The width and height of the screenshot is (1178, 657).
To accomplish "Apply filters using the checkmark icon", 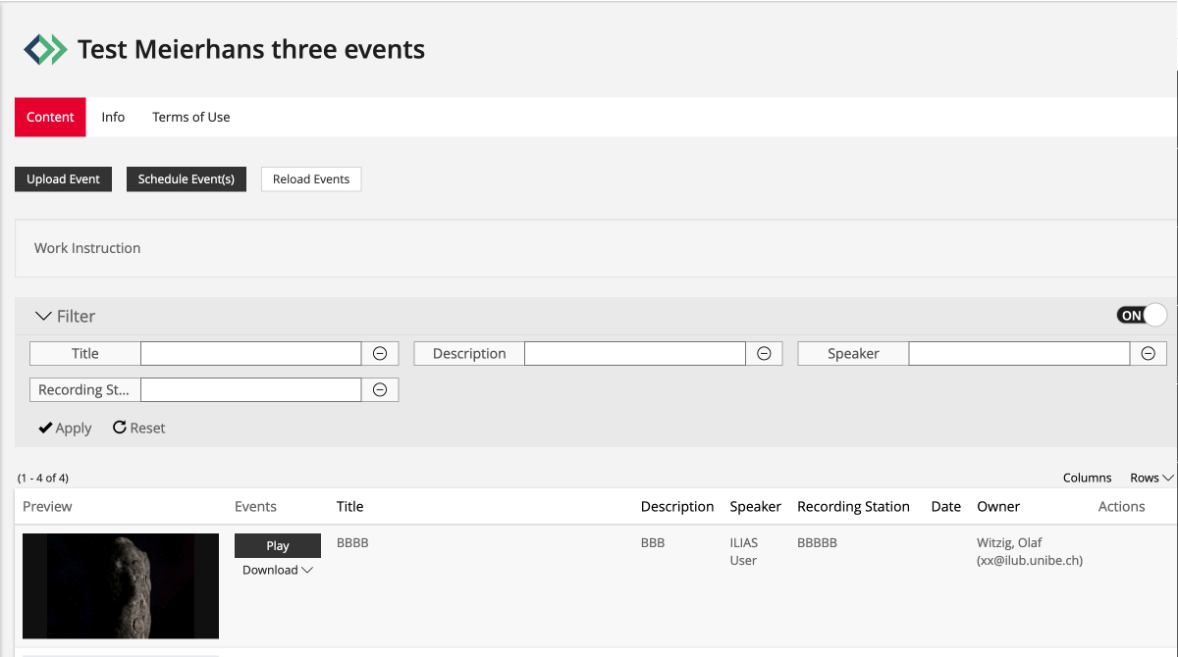I will tap(44, 428).
